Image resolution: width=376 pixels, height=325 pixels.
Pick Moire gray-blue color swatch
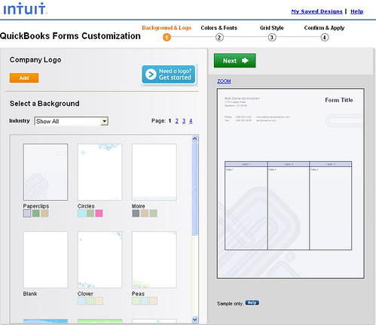click(x=136, y=214)
